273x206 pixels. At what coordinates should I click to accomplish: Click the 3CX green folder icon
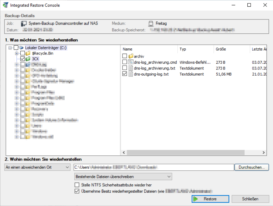(28, 59)
